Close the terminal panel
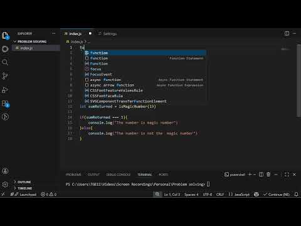 294,175
